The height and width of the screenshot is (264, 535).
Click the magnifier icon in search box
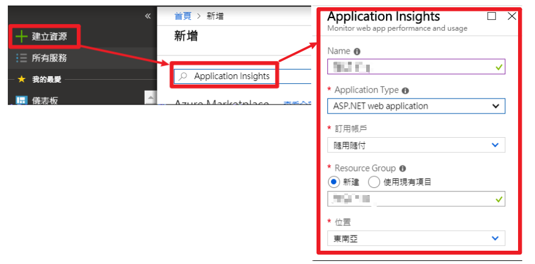(x=183, y=76)
